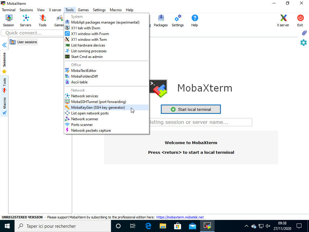This screenshot has width=309, height=232.
Task: Open Task View on taskbar
Action: tap(133, 226)
